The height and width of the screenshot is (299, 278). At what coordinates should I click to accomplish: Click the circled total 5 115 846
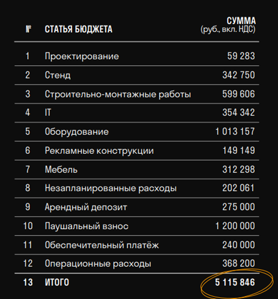[x=236, y=282]
